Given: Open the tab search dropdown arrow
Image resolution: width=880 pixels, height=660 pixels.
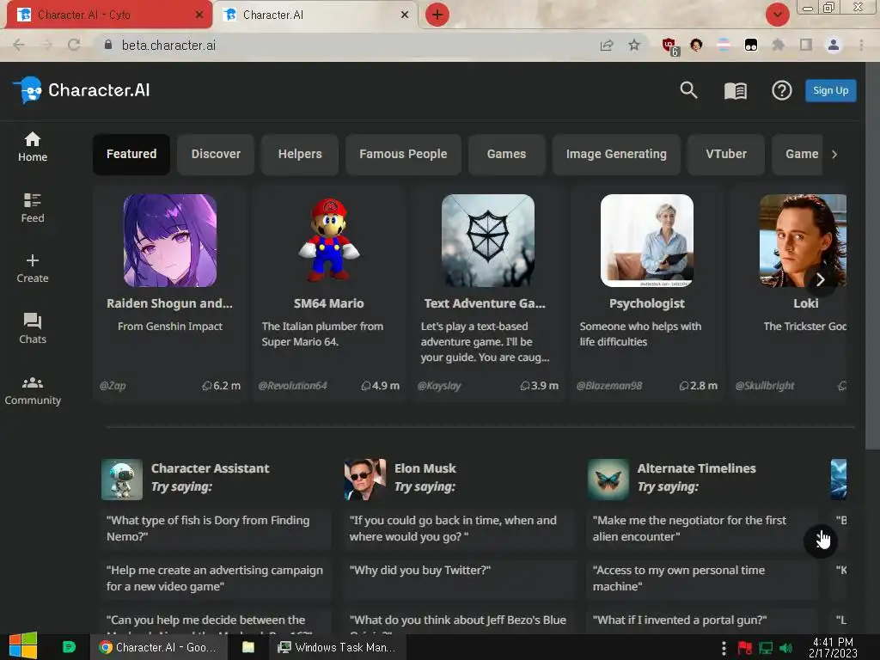Looking at the screenshot, I should click(777, 15).
